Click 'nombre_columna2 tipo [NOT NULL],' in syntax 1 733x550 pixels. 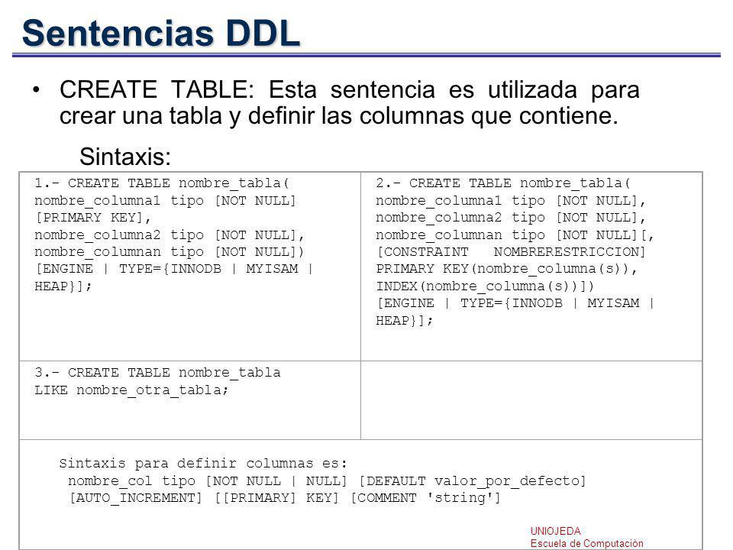(x=170, y=235)
